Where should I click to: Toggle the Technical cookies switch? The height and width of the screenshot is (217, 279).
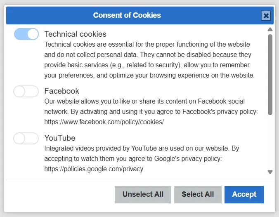(x=26, y=34)
